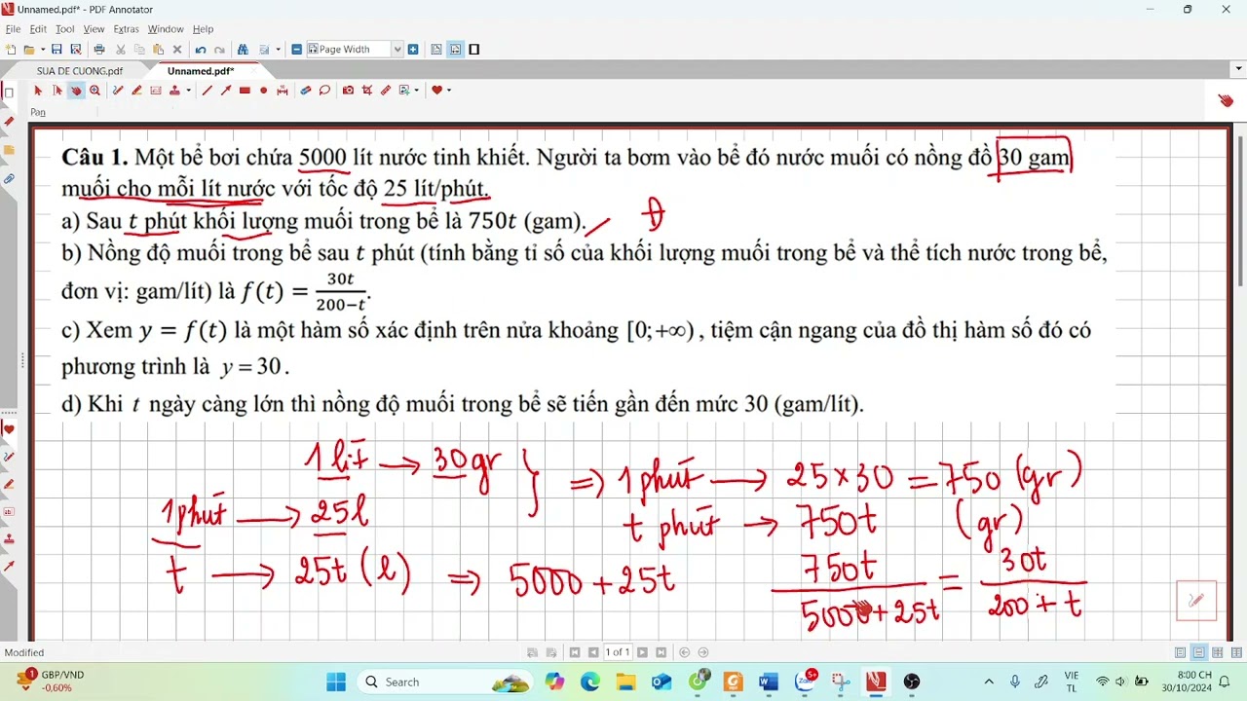1247x701 pixels.
Task: Select the Stamp tool
Action: (x=174, y=91)
